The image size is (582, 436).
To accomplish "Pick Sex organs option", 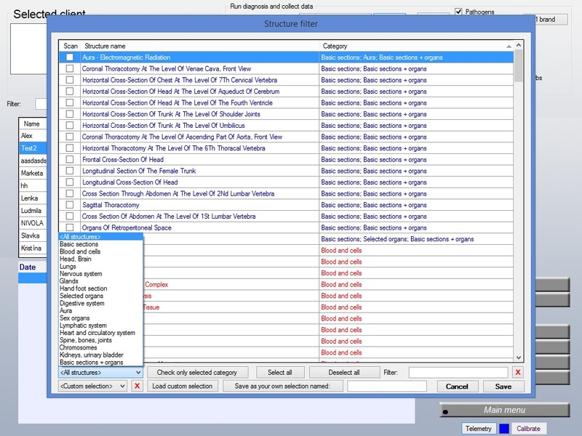I will pos(75,318).
